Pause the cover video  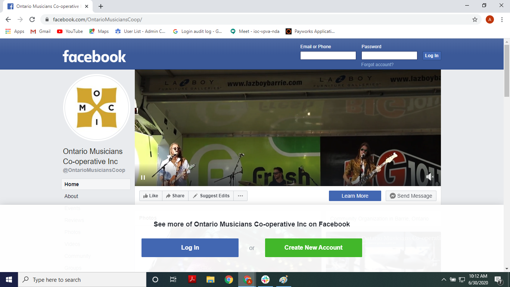[143, 178]
